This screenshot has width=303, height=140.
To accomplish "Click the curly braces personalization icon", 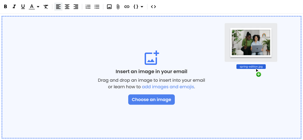I will click(136, 7).
